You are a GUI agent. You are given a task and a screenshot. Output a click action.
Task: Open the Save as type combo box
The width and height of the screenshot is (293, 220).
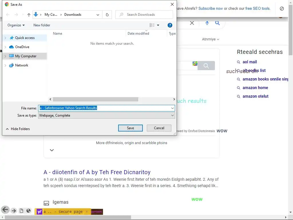[106, 115]
